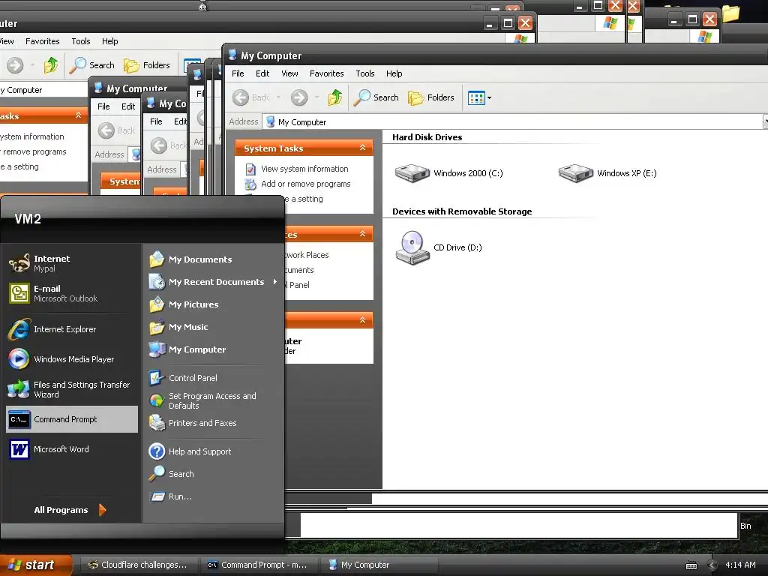Open Set Program Access and Defaults
The image size is (768, 576).
pyautogui.click(x=202, y=400)
